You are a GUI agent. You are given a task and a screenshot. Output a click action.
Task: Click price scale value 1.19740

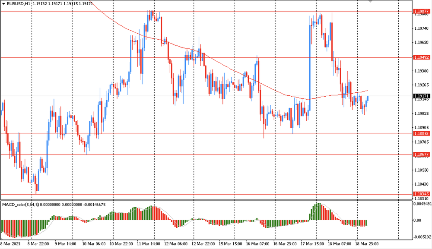(x=422, y=28)
